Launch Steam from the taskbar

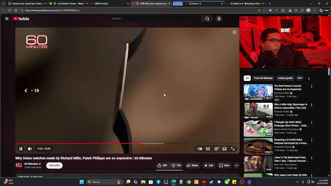point(212,182)
